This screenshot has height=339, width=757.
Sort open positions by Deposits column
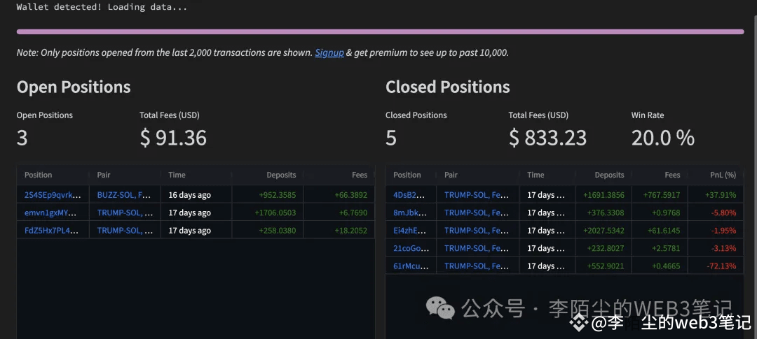pos(281,175)
